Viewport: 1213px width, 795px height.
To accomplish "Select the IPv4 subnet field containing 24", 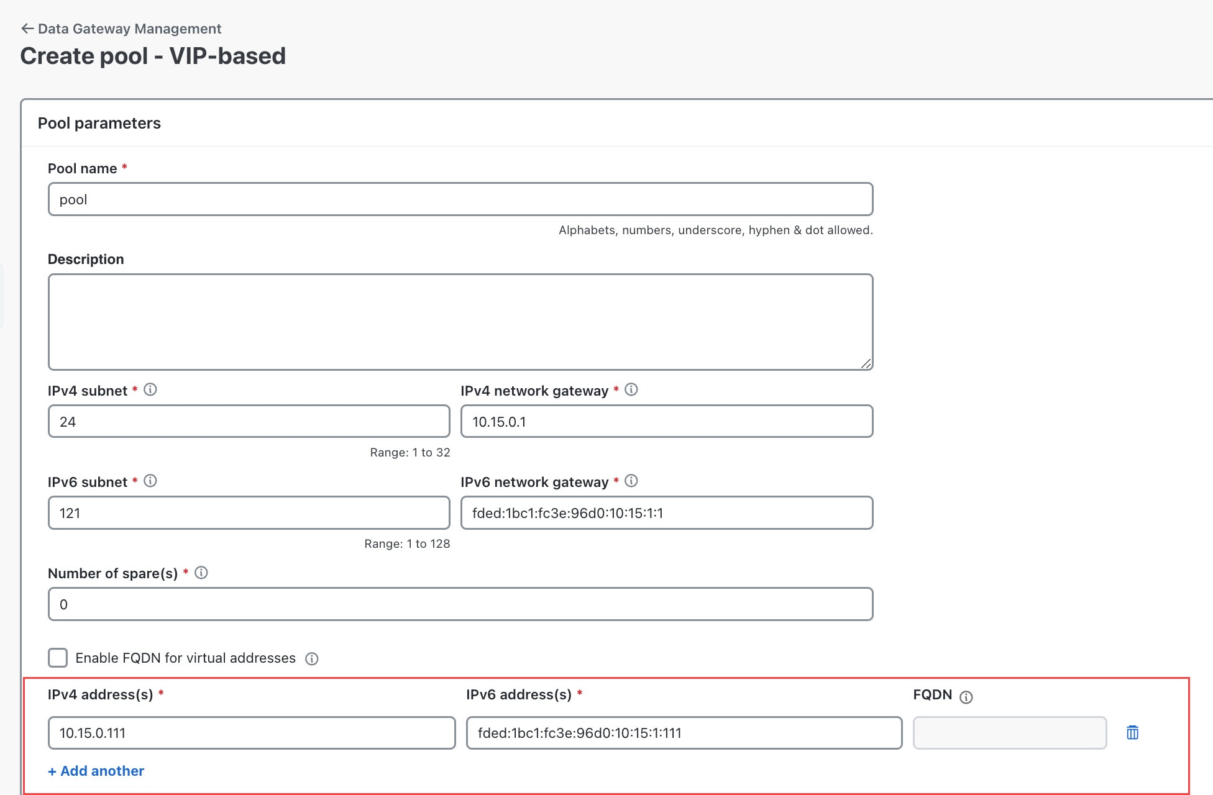I will tap(249, 421).
